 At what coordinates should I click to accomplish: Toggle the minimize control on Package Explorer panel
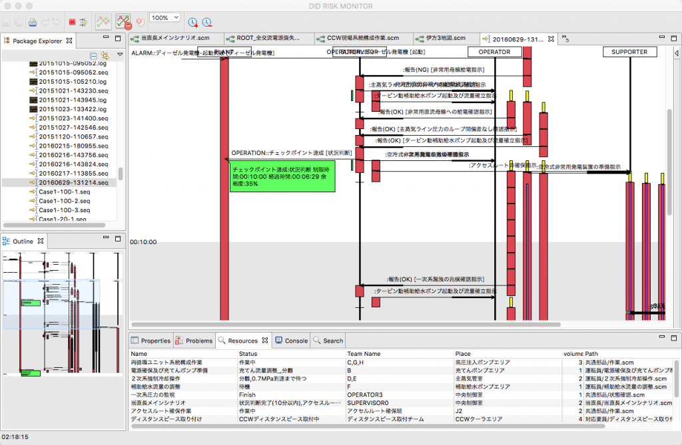(106, 38)
